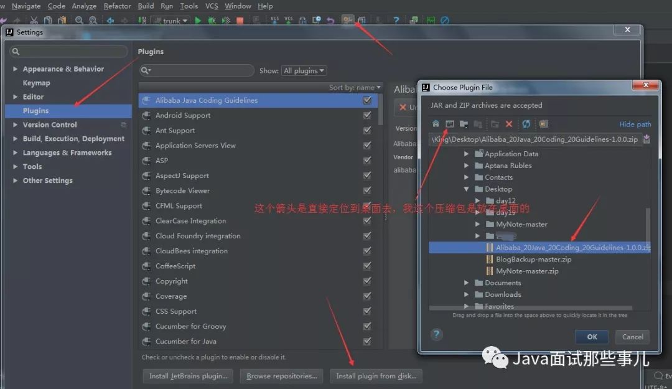Click the Copy icon in main toolbar

click(x=48, y=20)
